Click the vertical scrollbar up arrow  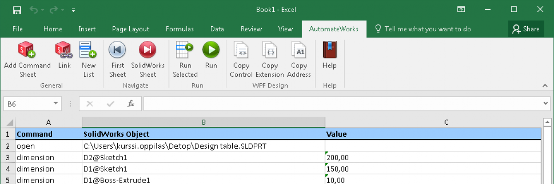point(548,122)
